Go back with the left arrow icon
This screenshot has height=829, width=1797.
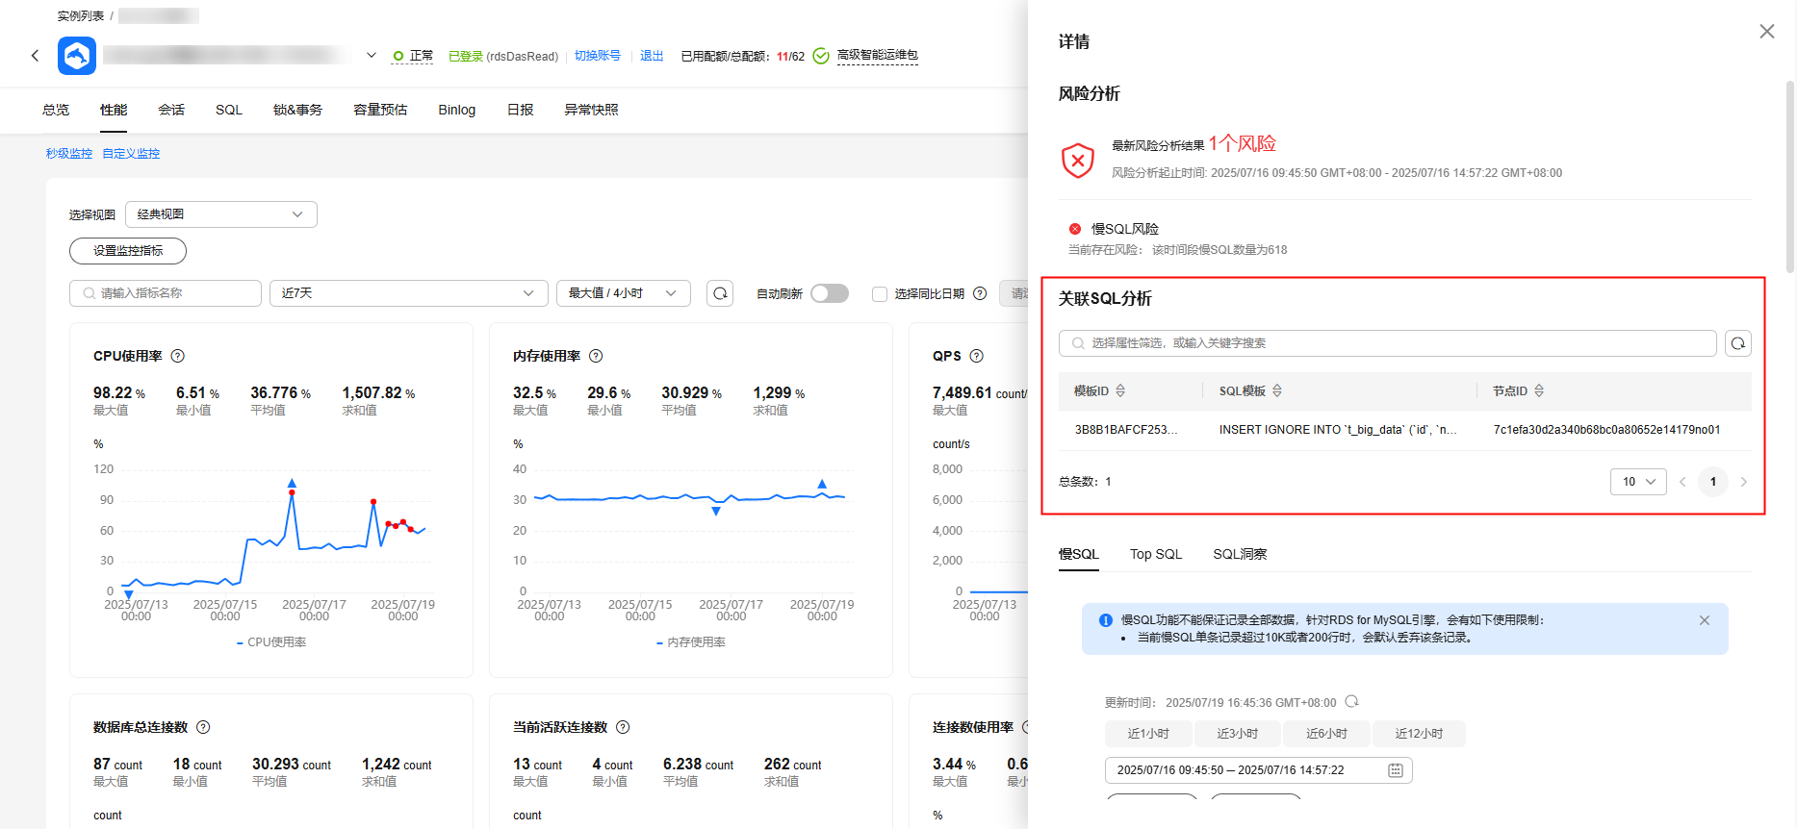tap(36, 56)
